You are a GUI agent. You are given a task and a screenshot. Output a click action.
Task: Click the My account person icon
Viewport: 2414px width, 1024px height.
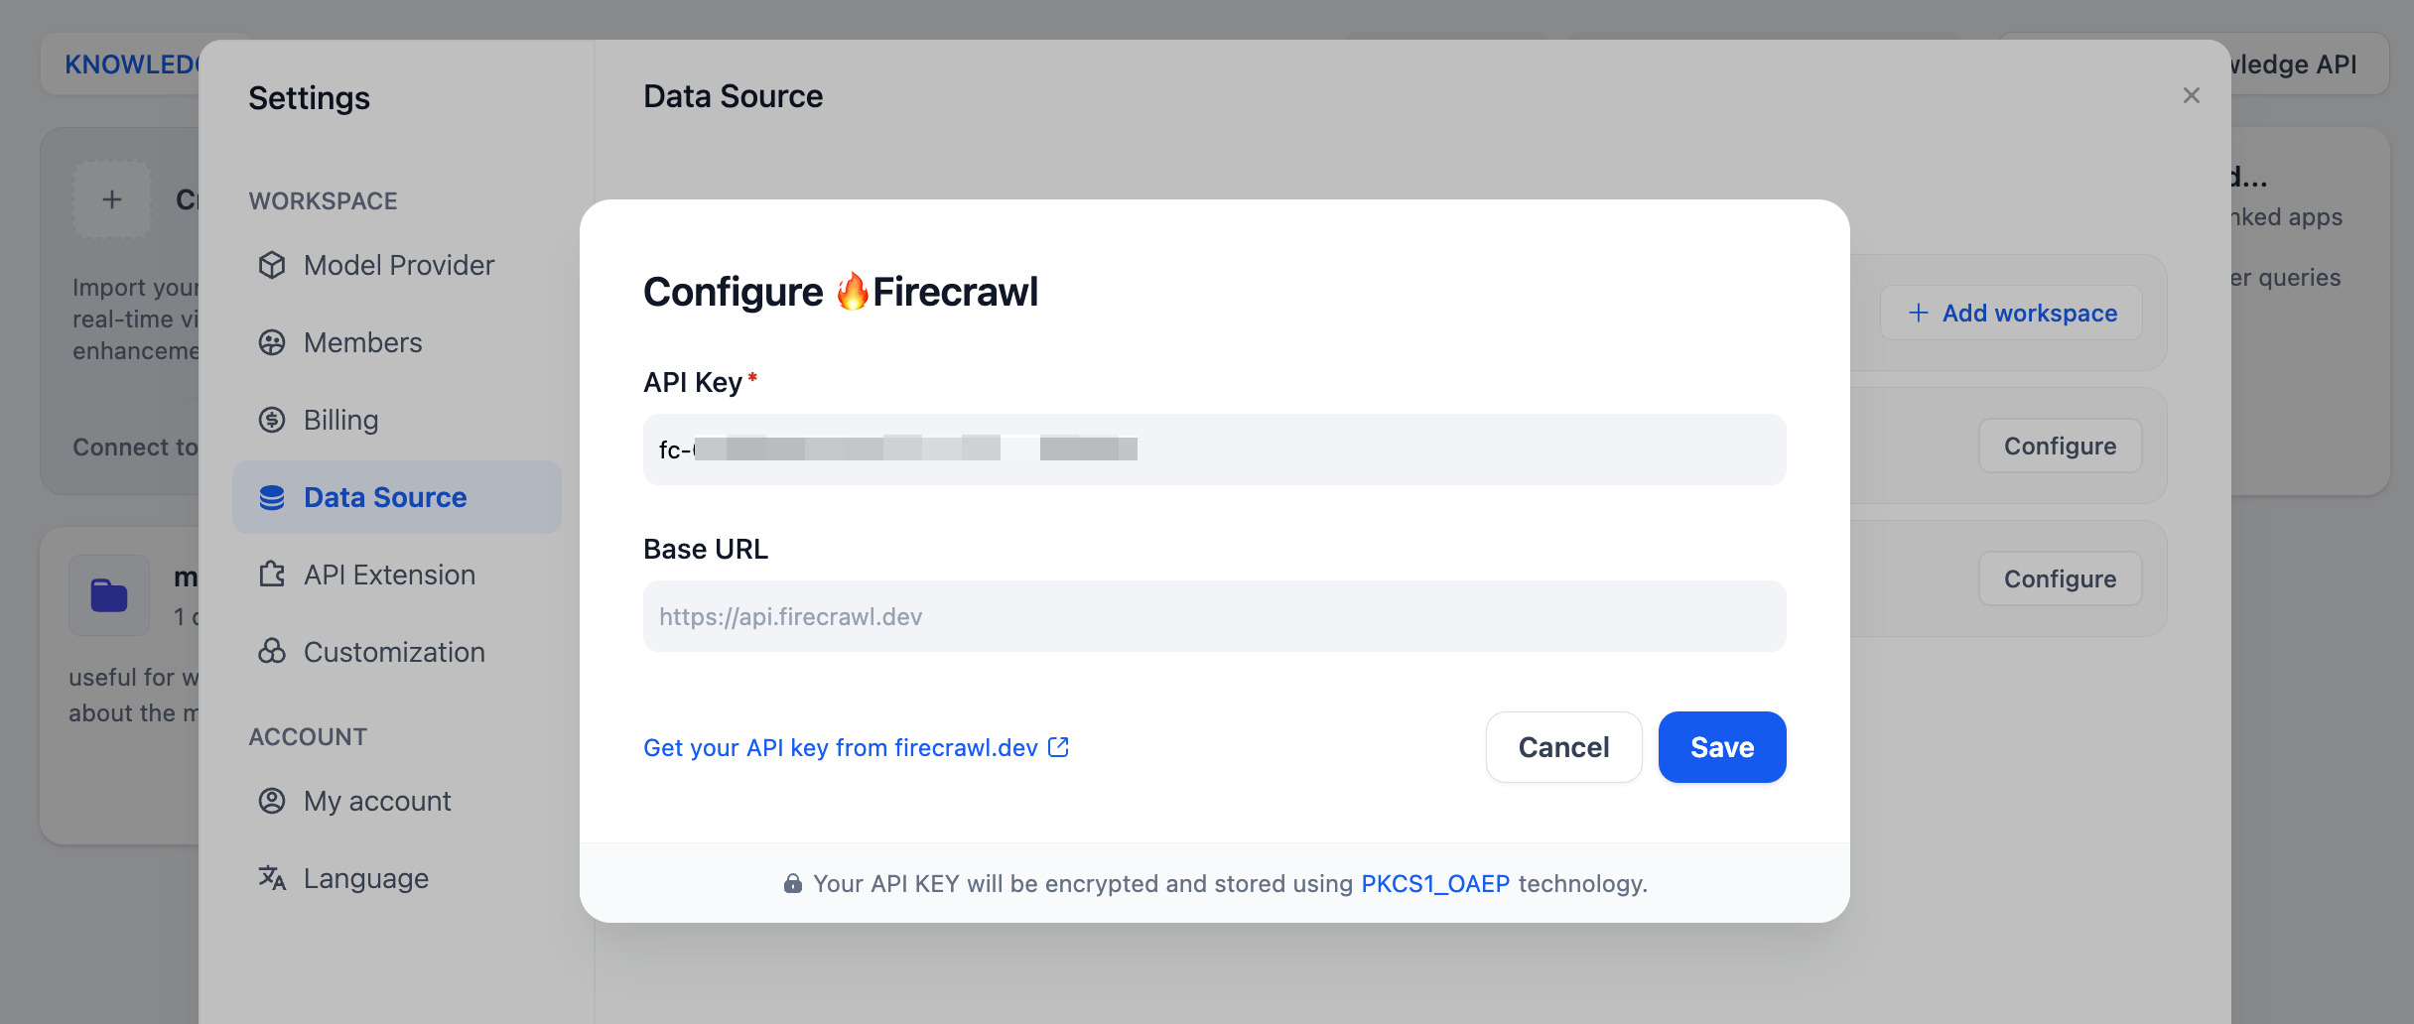(x=272, y=801)
